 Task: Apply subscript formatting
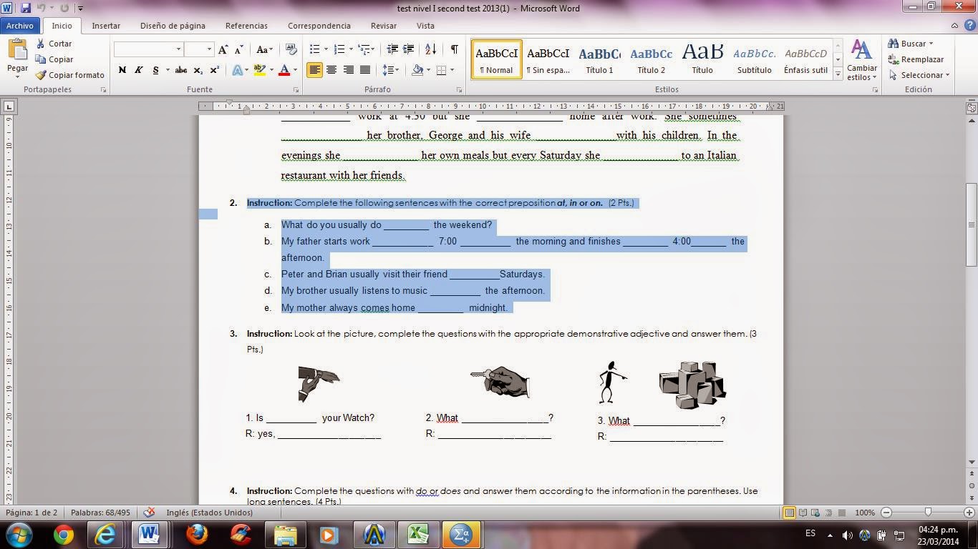[x=198, y=70]
